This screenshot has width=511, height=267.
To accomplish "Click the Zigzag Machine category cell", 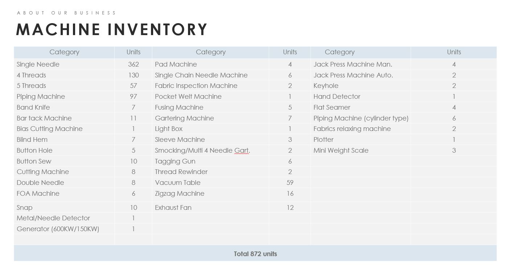I will pyautogui.click(x=180, y=194).
